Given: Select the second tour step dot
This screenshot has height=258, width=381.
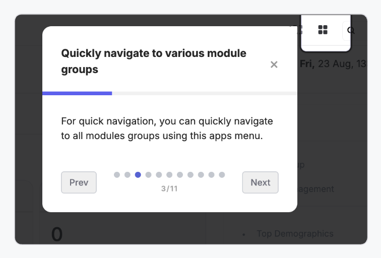Looking at the screenshot, I should click(128, 175).
